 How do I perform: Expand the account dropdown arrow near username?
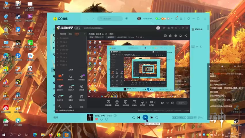coord(172,19)
